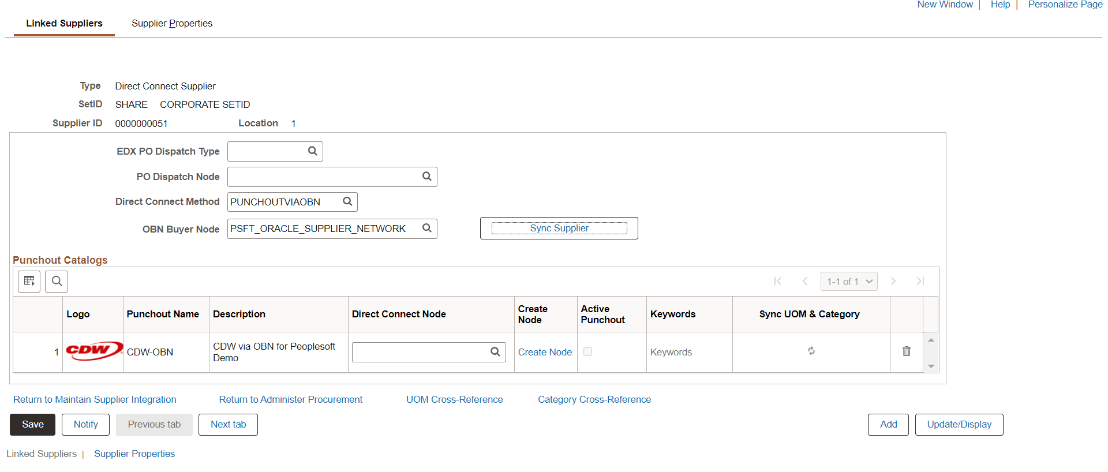Click Sync UOM & Category icon for CDW-OBN
Screen dimensions: 1108x472
[811, 351]
